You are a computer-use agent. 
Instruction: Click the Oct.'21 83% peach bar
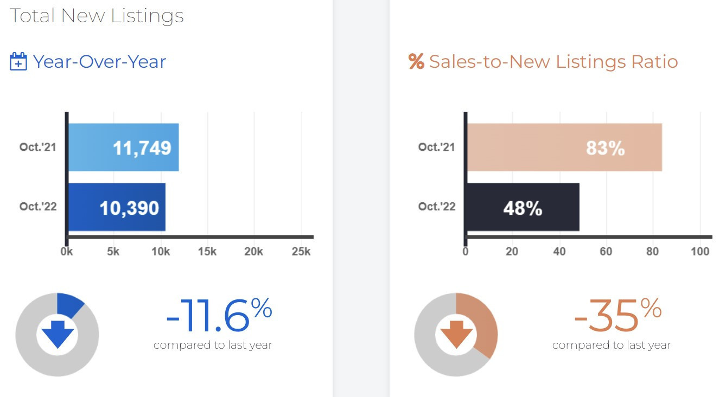(x=564, y=147)
